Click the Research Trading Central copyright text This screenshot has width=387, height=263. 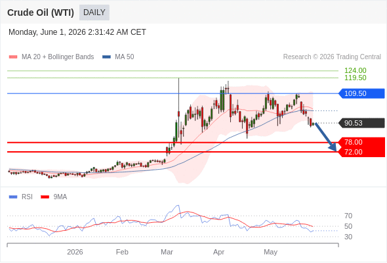tap(332, 57)
